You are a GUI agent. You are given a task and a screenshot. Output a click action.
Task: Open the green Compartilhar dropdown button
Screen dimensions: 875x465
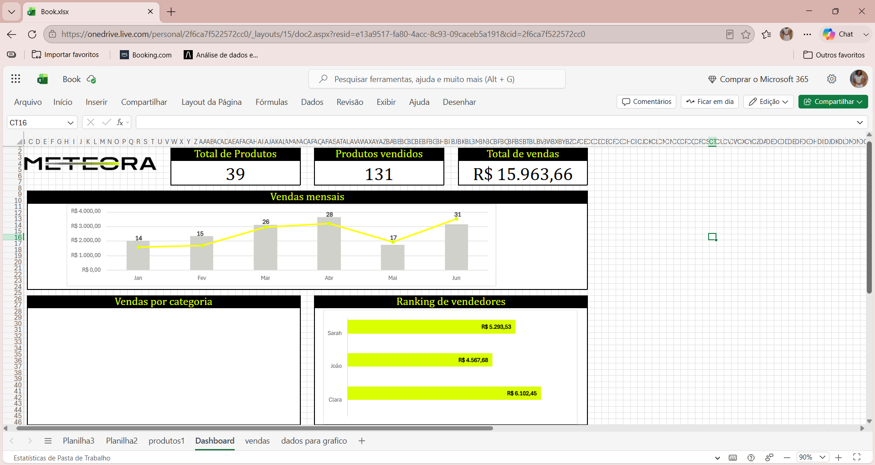(x=833, y=102)
